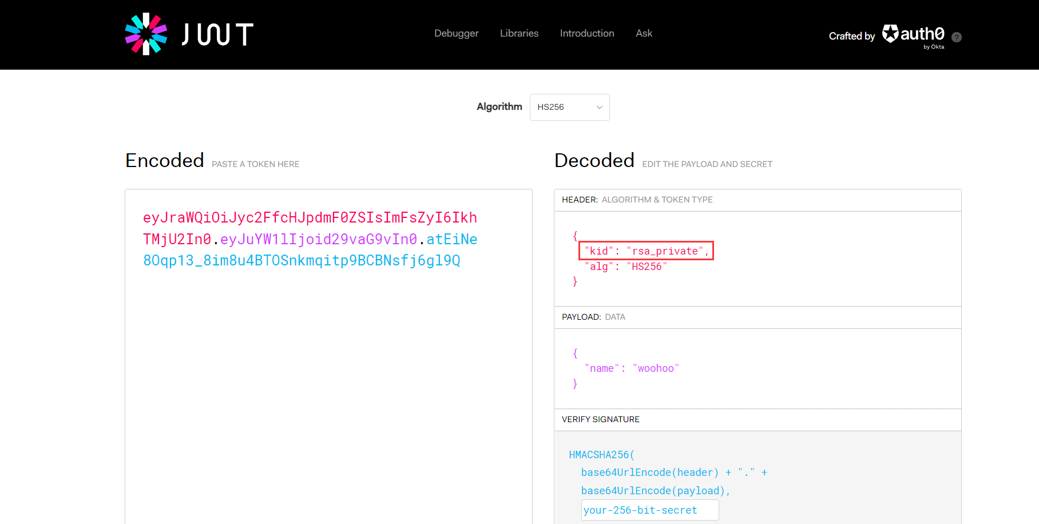Click into the Encoded token text area

pos(328,356)
